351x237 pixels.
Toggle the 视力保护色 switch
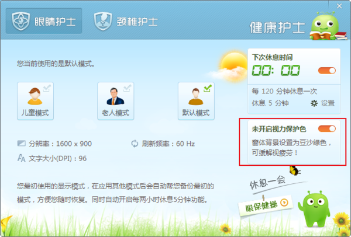[327, 128]
